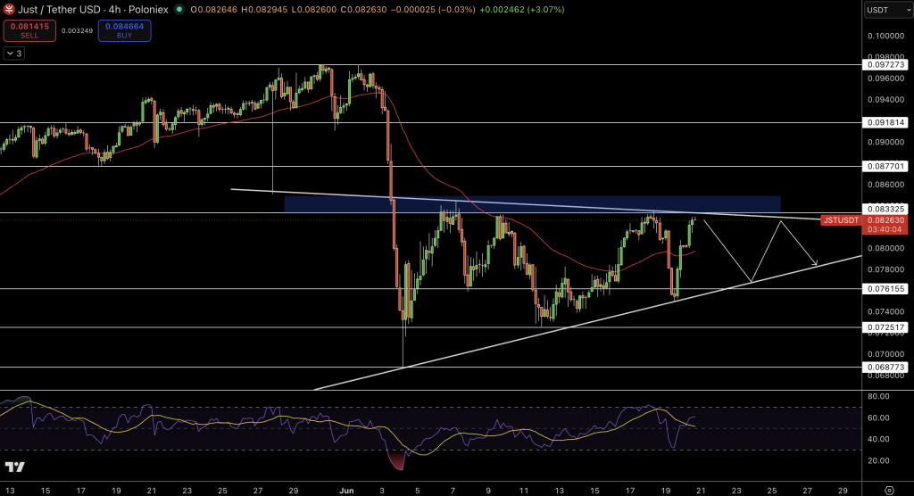Open the USDT currency dropdown

[887, 10]
